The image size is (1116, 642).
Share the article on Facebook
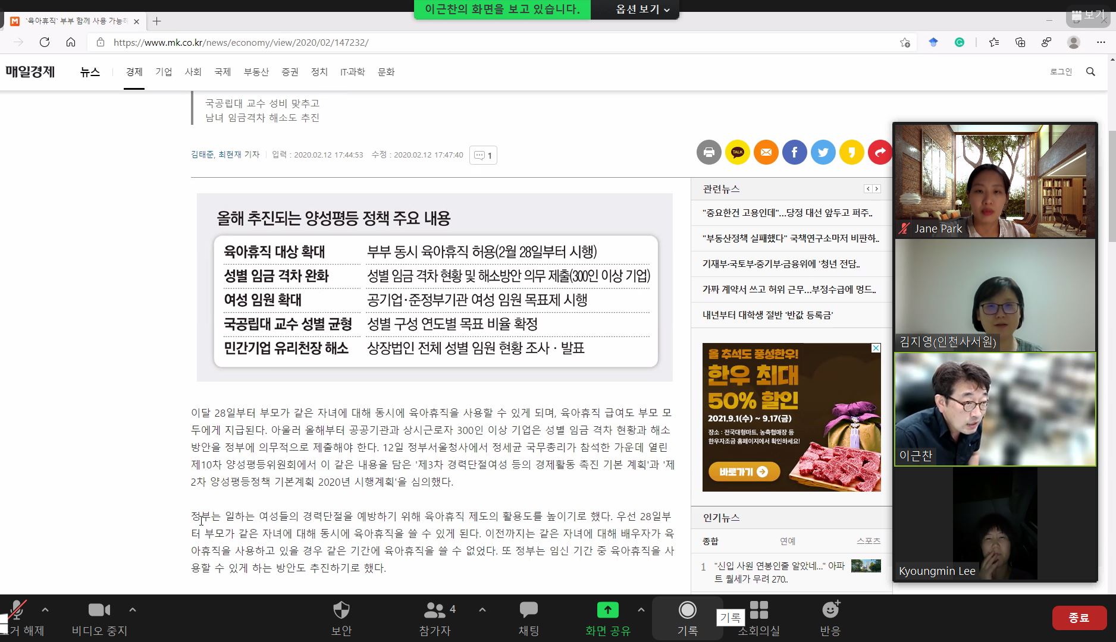click(794, 153)
